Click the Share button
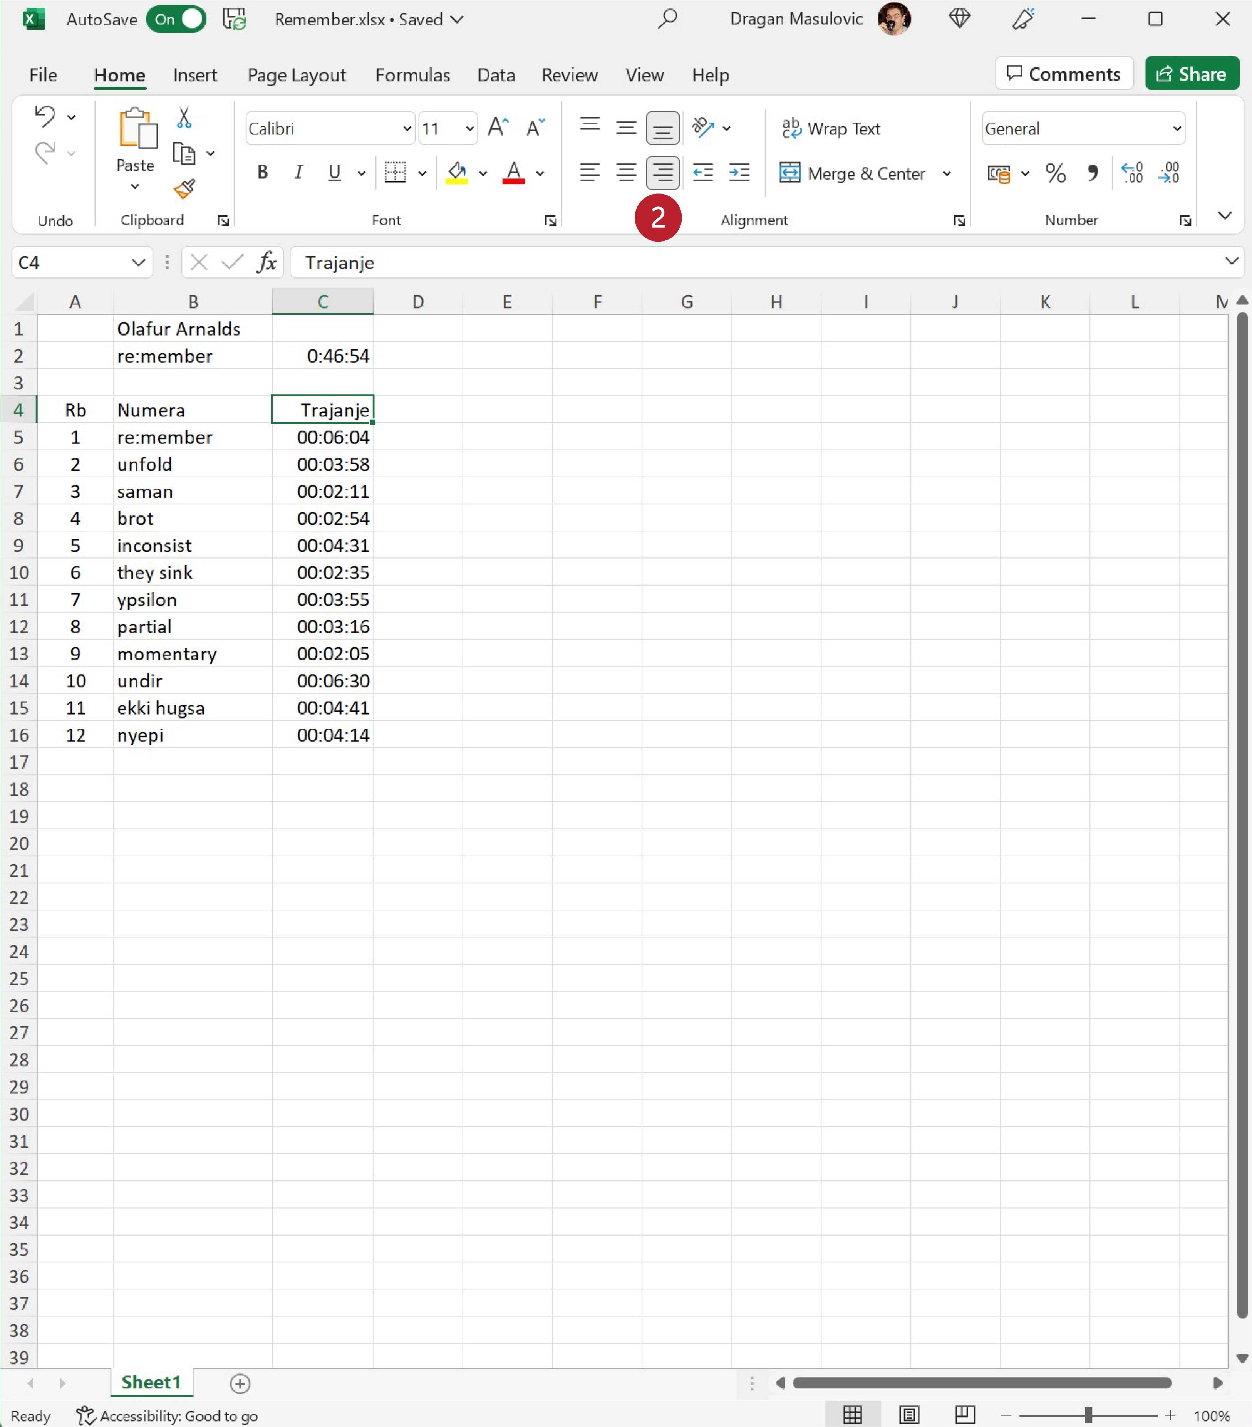Screen dimensions: 1252x1427 (x=1192, y=74)
